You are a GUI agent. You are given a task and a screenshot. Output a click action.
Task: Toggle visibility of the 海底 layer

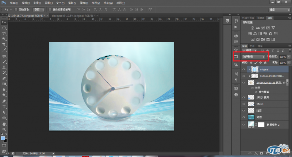click(x=244, y=117)
